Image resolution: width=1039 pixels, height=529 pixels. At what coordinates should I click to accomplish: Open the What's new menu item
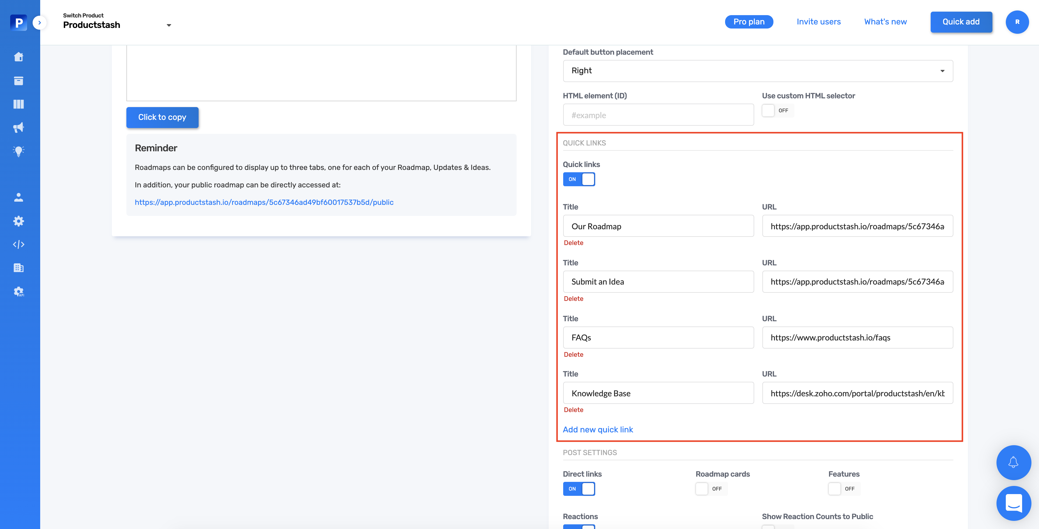(x=885, y=22)
